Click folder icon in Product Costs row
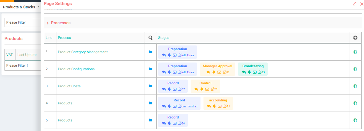Screen dimensions: 364x131 [x=150, y=86]
